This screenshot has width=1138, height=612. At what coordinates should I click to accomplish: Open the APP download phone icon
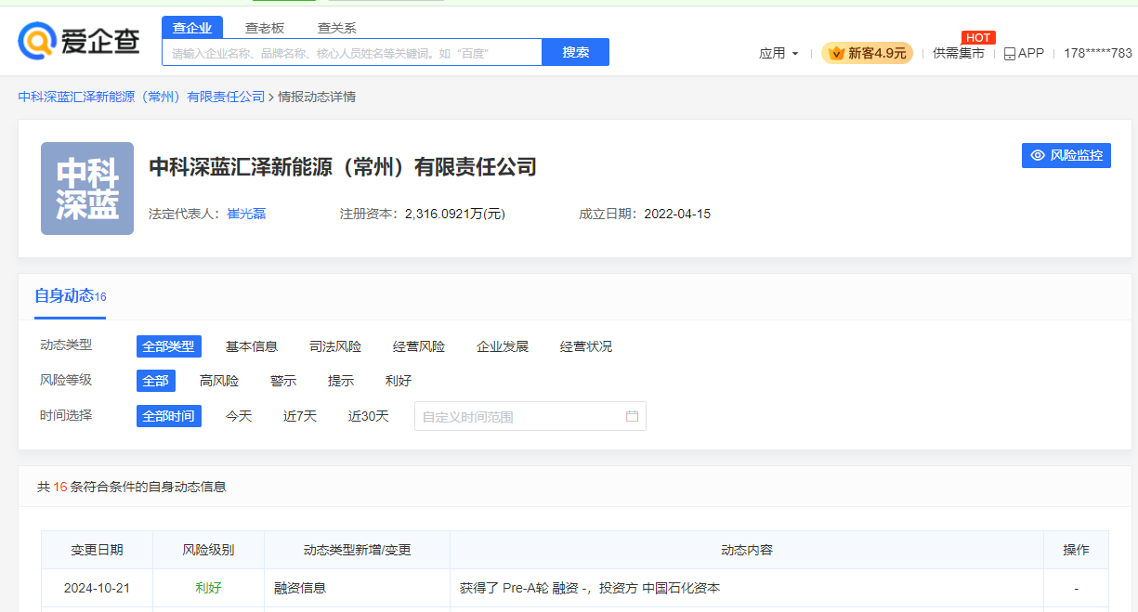pos(1010,54)
